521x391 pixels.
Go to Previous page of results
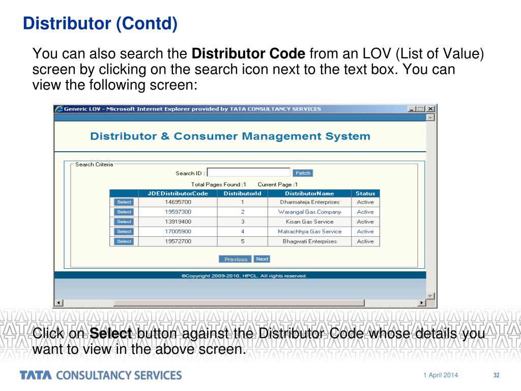pos(235,259)
